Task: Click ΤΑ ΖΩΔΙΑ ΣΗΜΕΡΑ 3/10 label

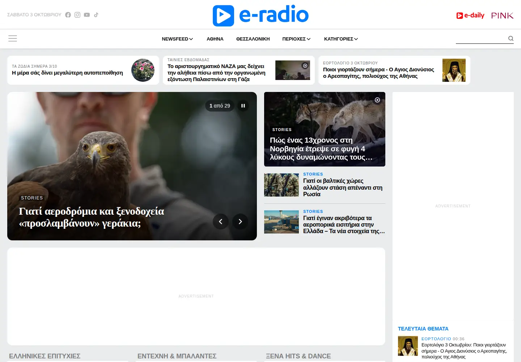Action: tap(34, 66)
